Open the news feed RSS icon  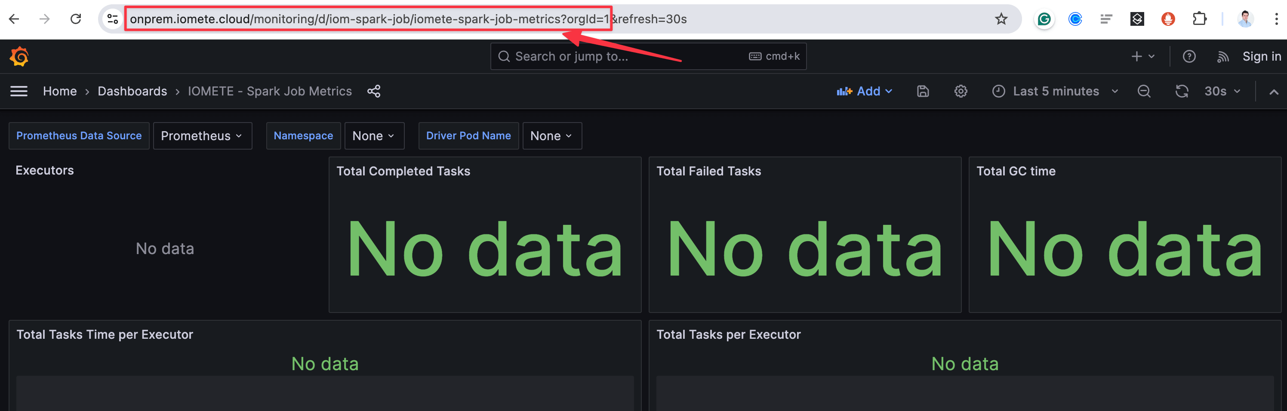pyautogui.click(x=1223, y=56)
